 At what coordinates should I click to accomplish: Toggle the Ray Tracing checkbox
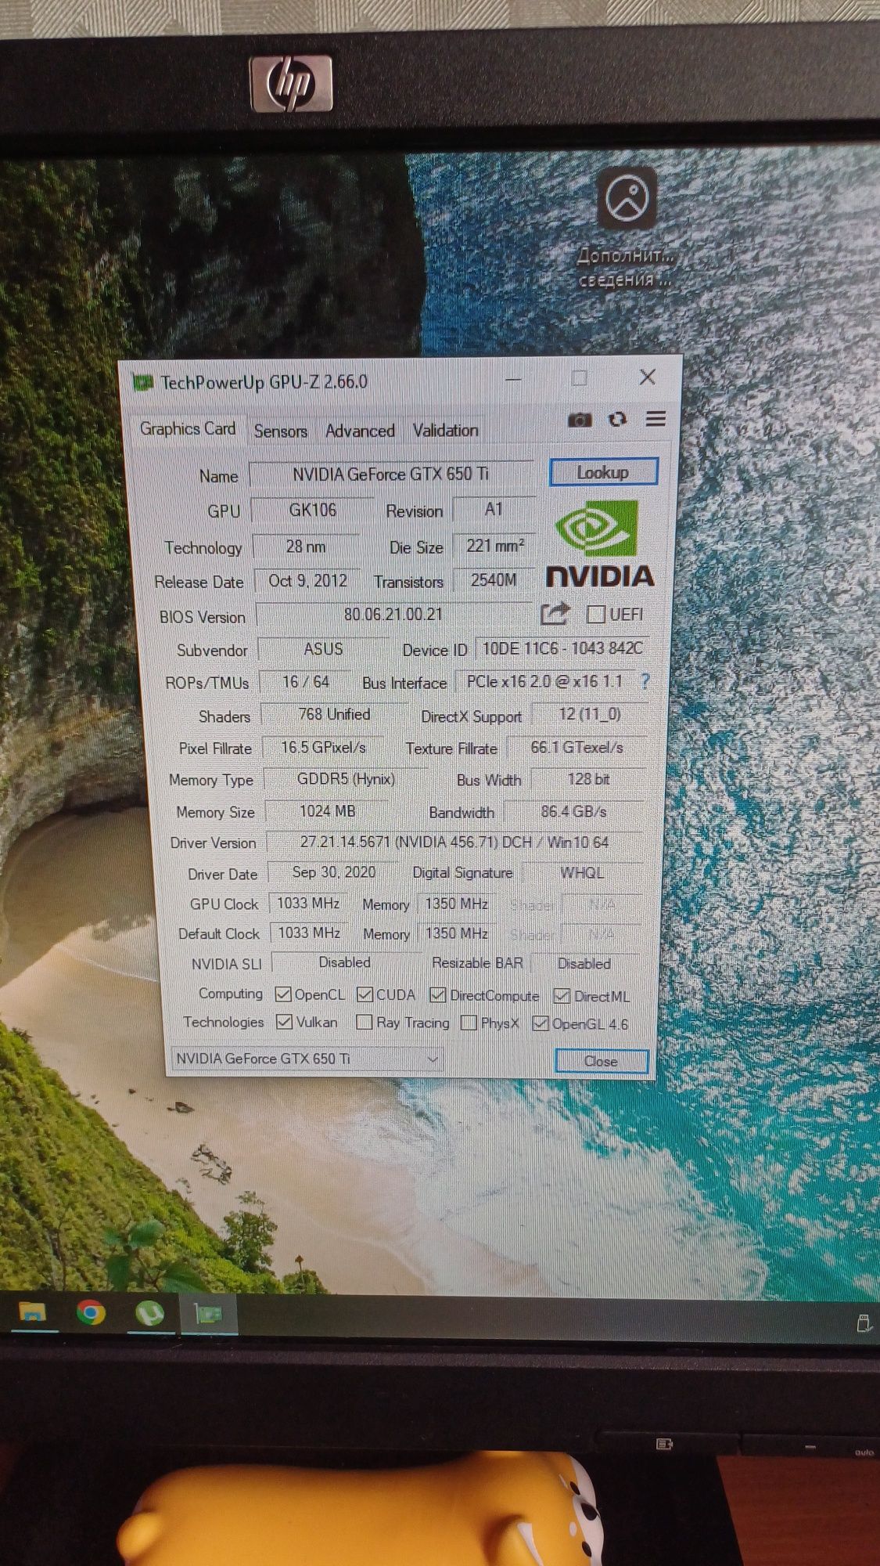364,1022
